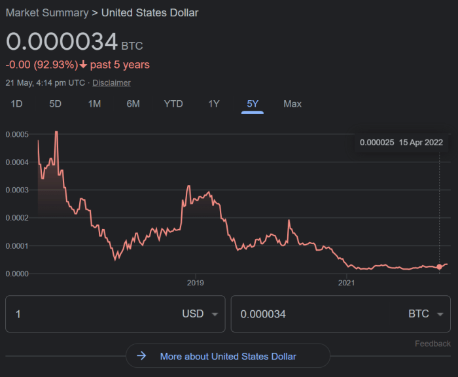Viewport: 458px width, 377px height.
Task: Switch to the 6M range tab
Action: tap(133, 104)
